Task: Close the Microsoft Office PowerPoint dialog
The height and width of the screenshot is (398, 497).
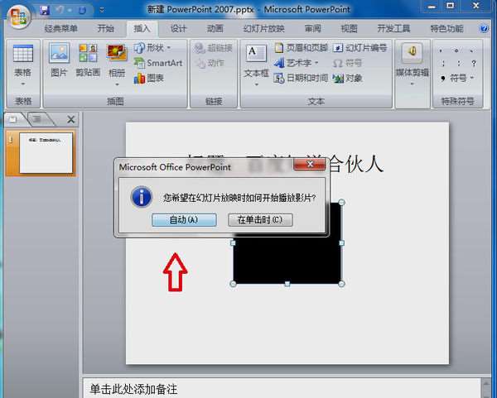Action: (x=309, y=165)
